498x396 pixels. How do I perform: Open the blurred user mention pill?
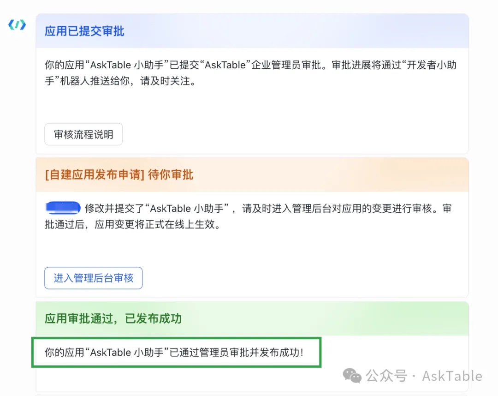tap(63, 208)
